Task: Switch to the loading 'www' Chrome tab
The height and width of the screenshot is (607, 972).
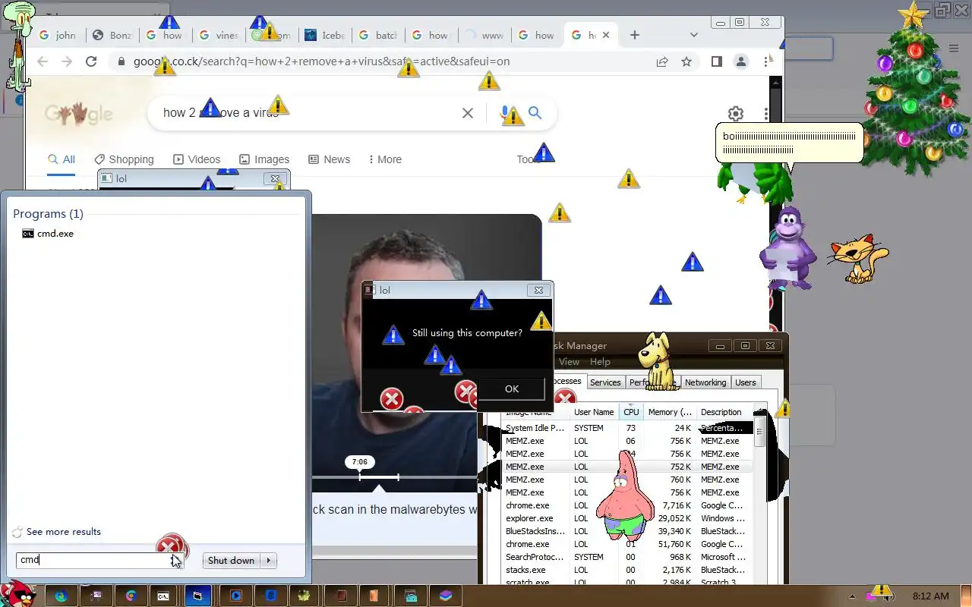Action: tap(484, 35)
